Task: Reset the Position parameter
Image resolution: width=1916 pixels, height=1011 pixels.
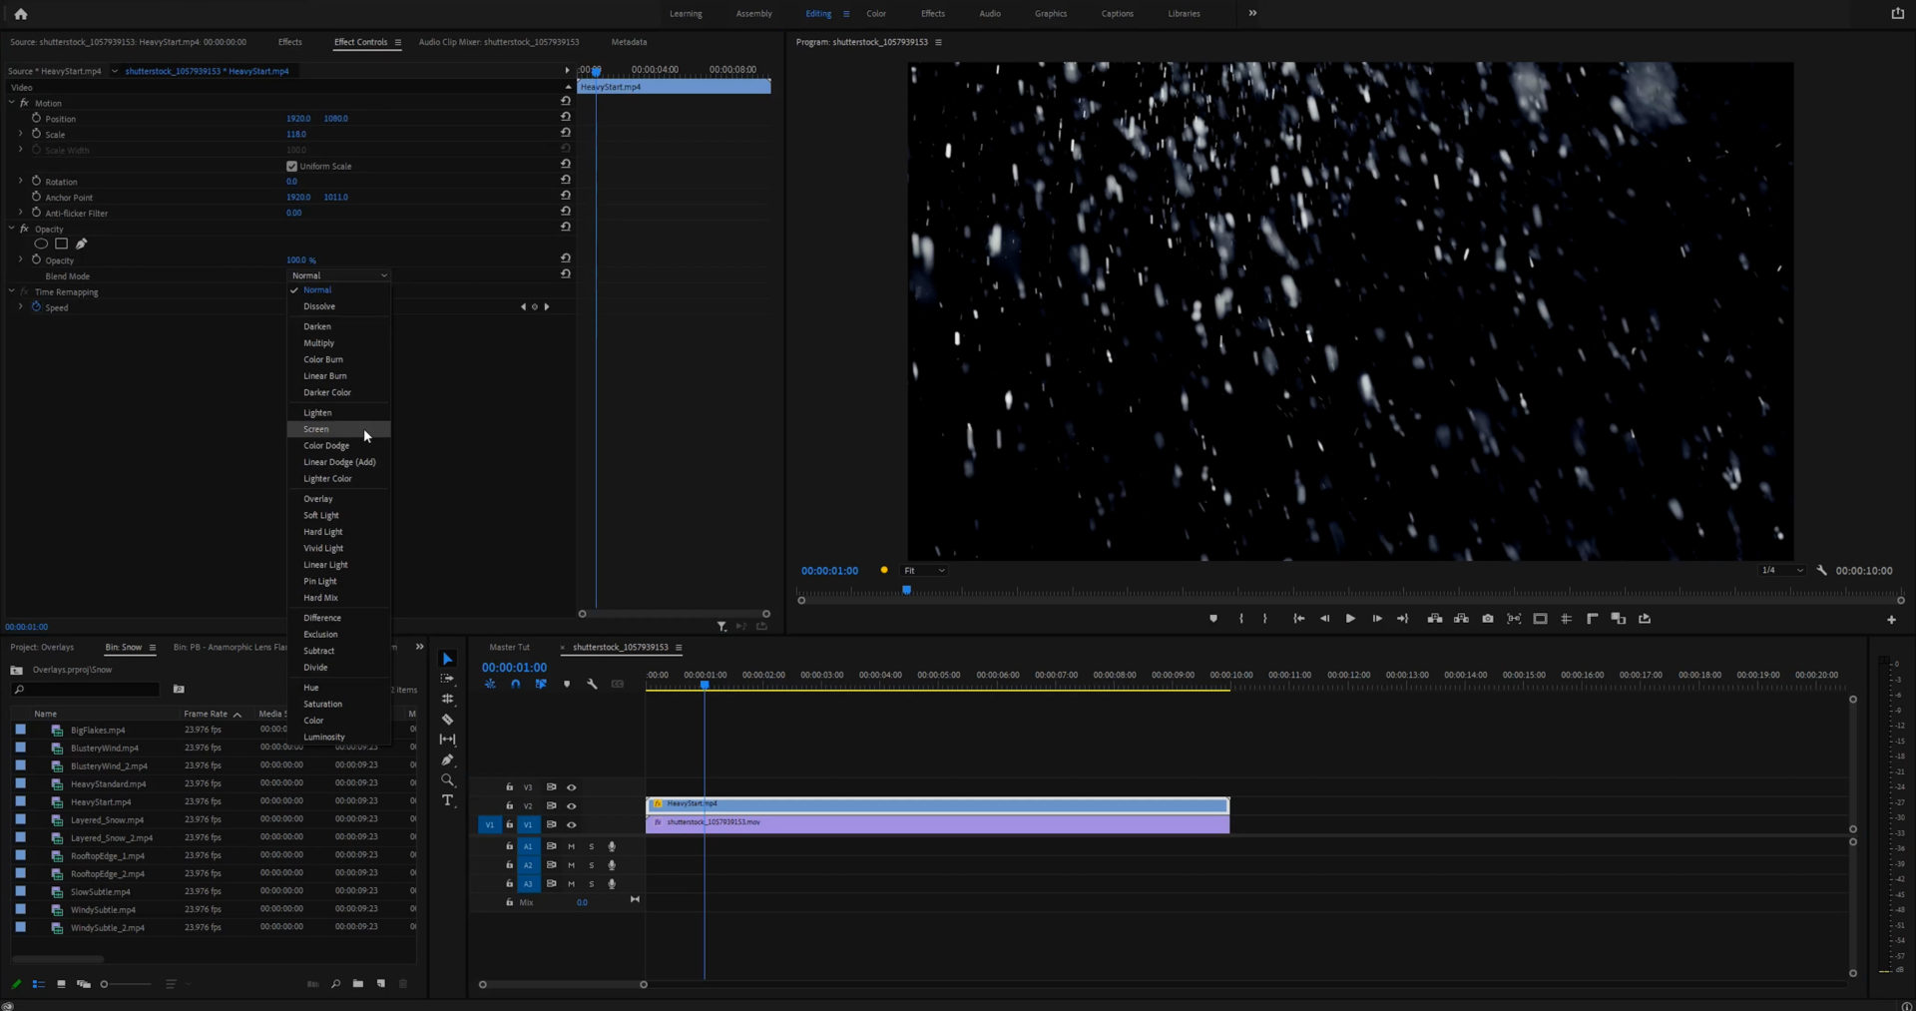Action: click(x=566, y=117)
